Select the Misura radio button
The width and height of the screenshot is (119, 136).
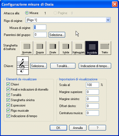(27, 13)
